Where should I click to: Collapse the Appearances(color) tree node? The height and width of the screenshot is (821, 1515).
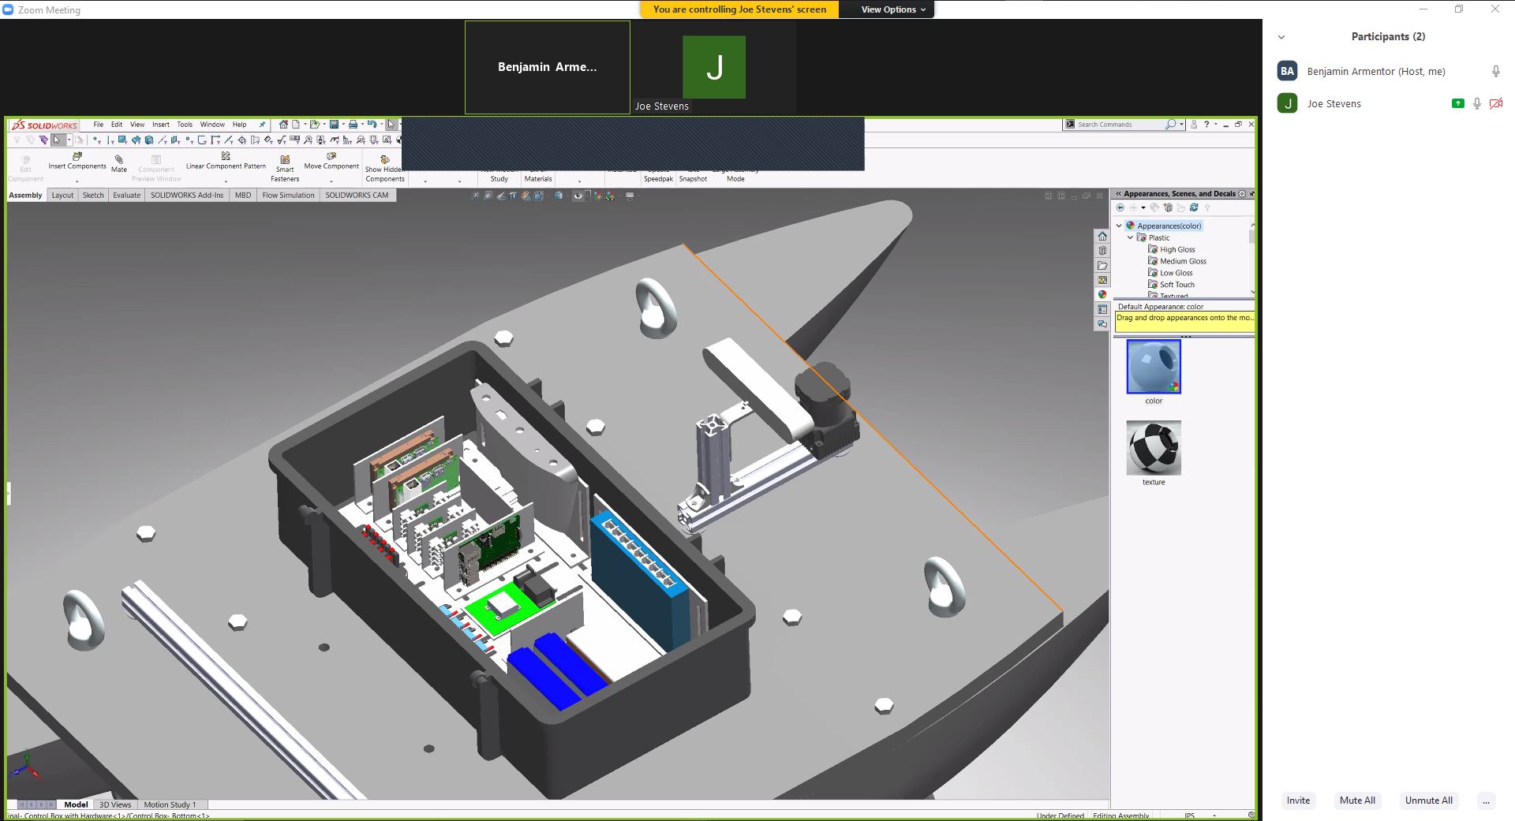pyautogui.click(x=1119, y=226)
